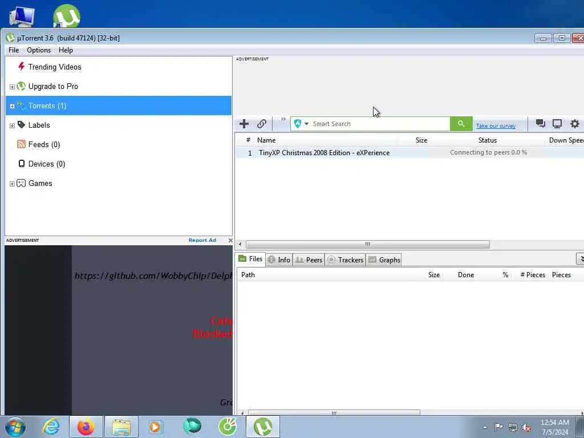This screenshot has height=438, width=584.
Task: Click the Take our survey link
Action: click(496, 126)
